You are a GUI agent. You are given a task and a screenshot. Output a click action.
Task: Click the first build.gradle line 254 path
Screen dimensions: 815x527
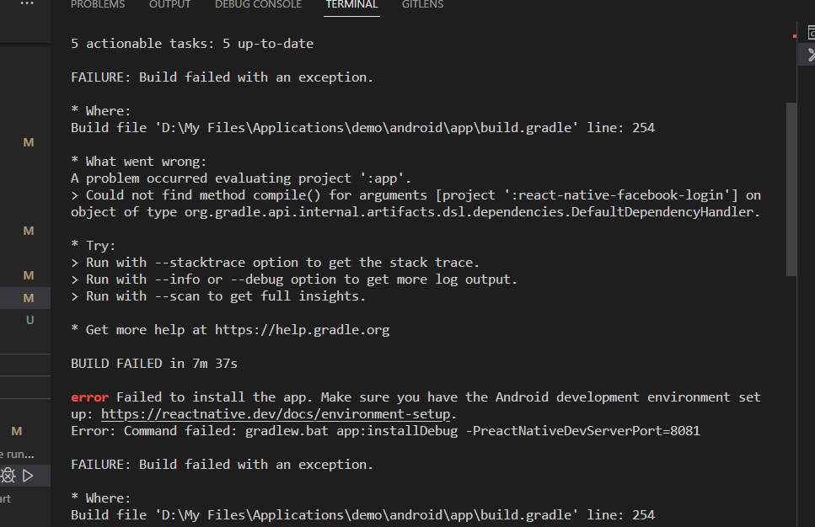pyautogui.click(x=362, y=128)
